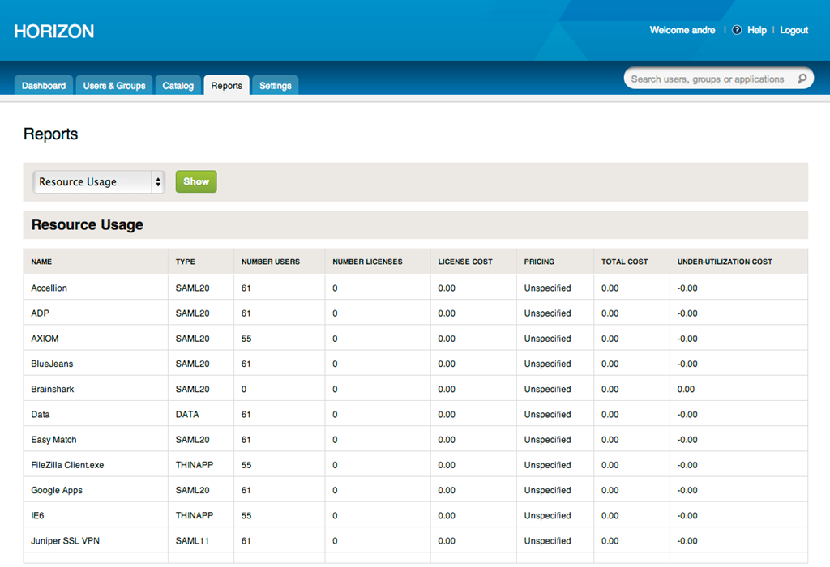Select the Juniper SSL VPN row name
This screenshot has width=830, height=567.
coord(65,541)
